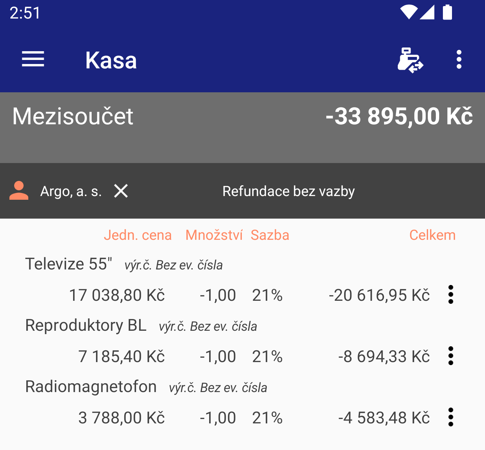The image size is (485, 450).
Task: Tap the cash register transfer icon
Action: 410,60
